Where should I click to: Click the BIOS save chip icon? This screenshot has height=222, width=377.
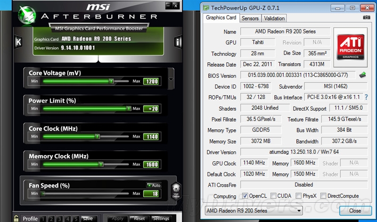362,75
